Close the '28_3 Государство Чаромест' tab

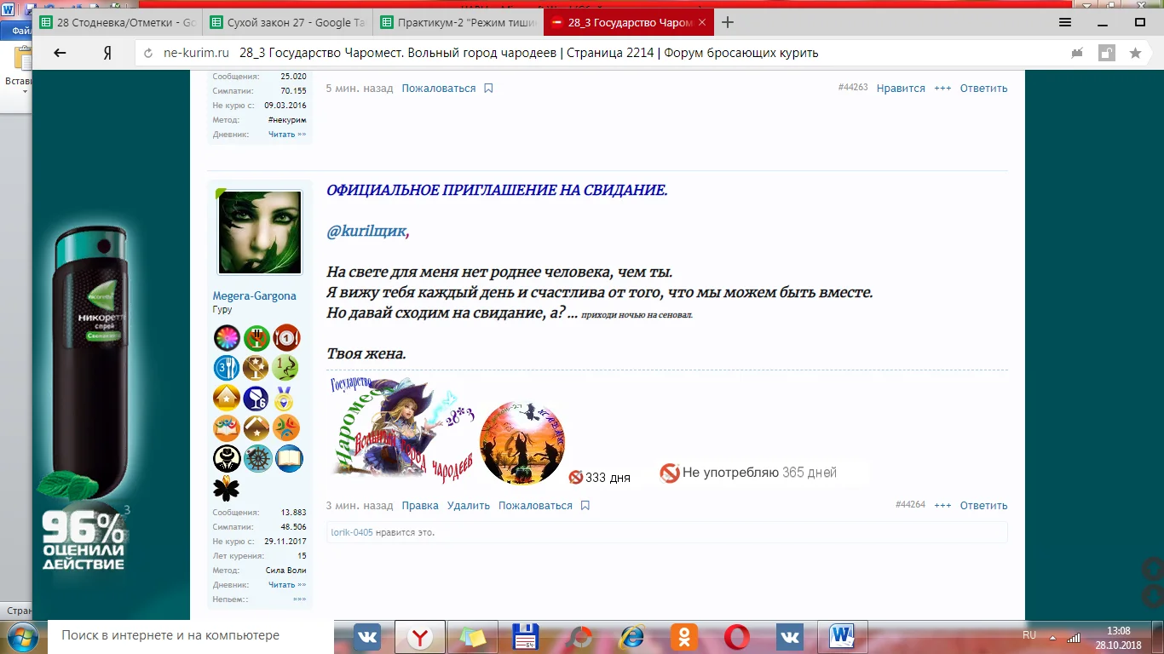click(x=704, y=23)
